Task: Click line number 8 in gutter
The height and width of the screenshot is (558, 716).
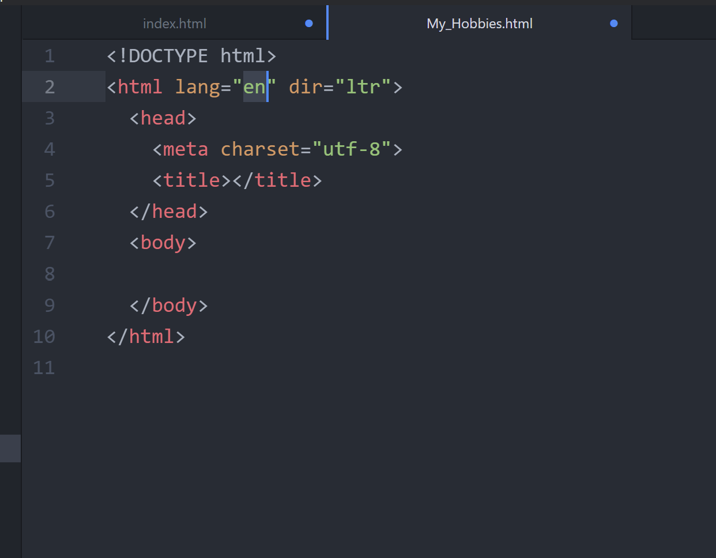Action: tap(50, 274)
